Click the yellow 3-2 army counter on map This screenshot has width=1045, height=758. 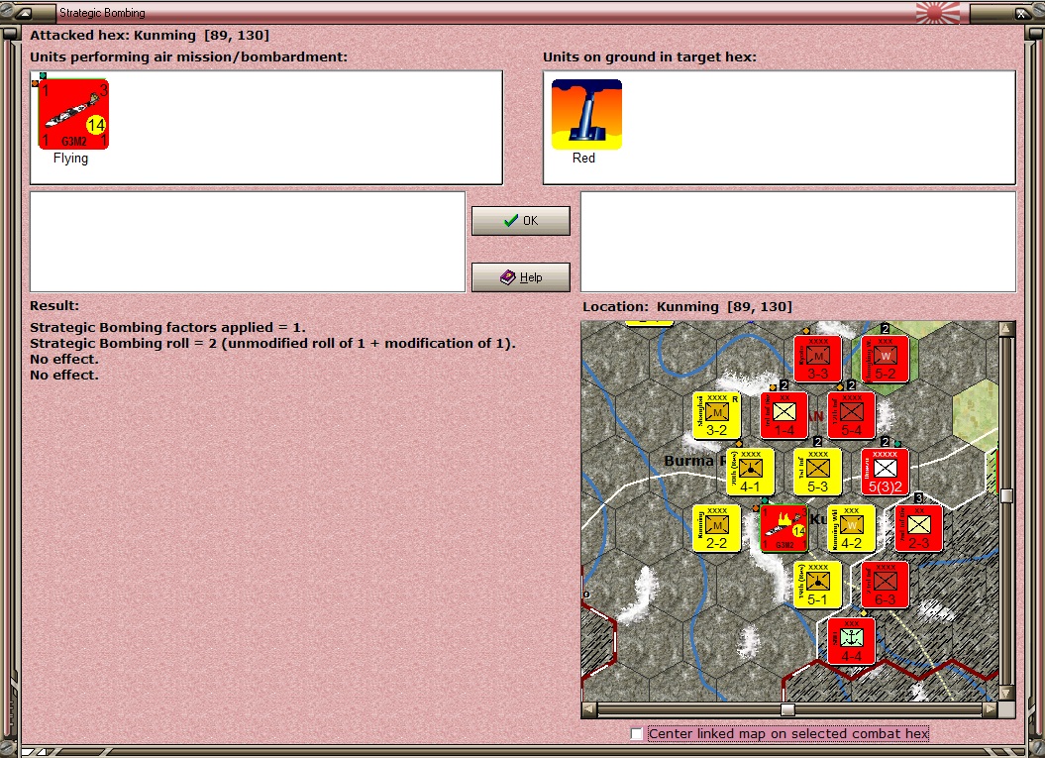[716, 415]
